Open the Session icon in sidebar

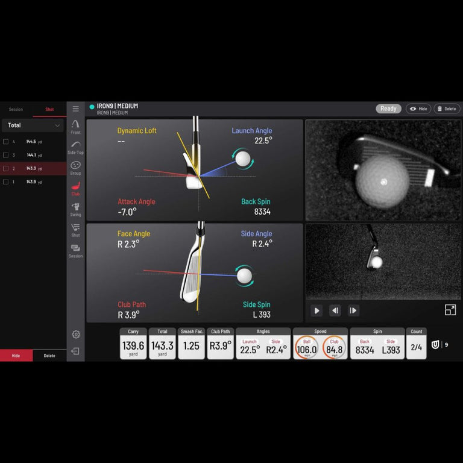[x=75, y=251]
